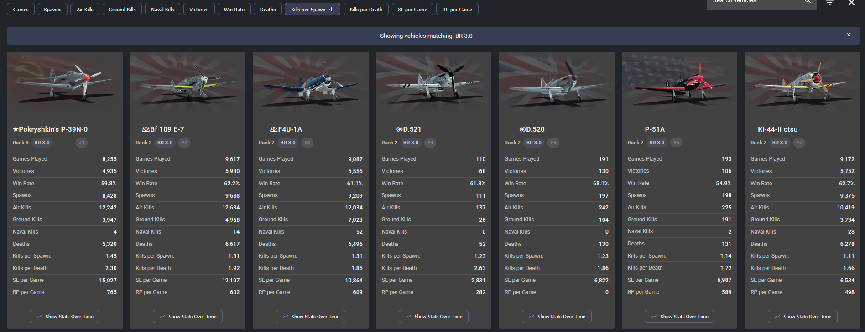This screenshot has width=865, height=332.
Task: Open the filter options icon
Action: tap(830, 3)
